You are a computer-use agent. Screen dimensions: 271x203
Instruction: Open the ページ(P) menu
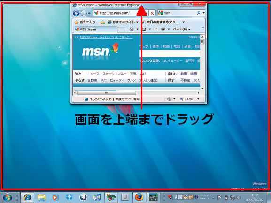(x=181, y=29)
